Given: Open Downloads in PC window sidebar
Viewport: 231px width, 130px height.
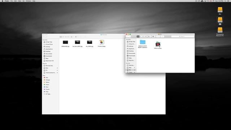Looking at the screenshot, I should [131, 56].
